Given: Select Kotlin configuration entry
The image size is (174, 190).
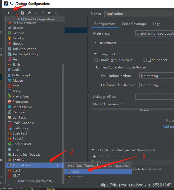Looking at the screenshot, I should (35, 70).
